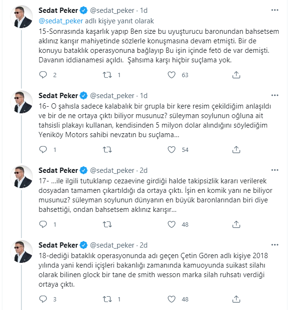Reply to tweet 16 about Yeniköy Motors
Screen dimensions: 297x310
click(x=43, y=150)
